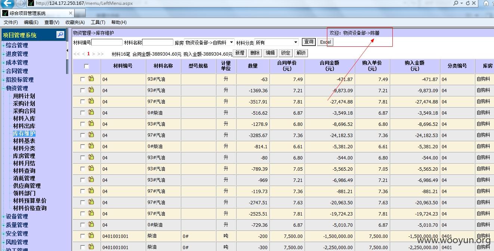The image size is (494, 251).
Task: Select 材料入库 in the sidebar tree
Action: click(x=24, y=118)
